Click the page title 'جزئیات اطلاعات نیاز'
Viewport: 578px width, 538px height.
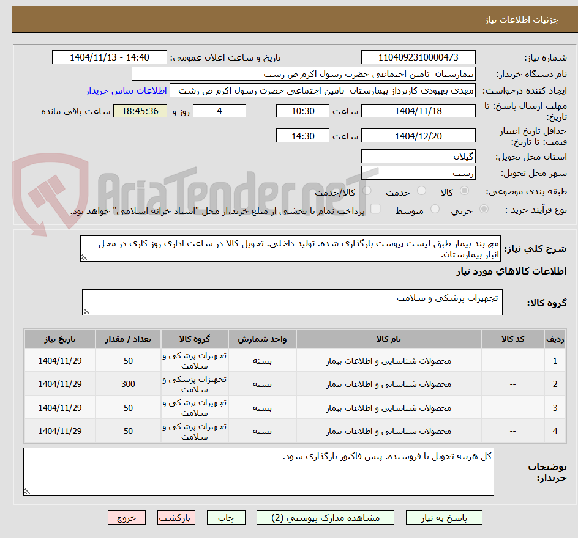coord(522,20)
